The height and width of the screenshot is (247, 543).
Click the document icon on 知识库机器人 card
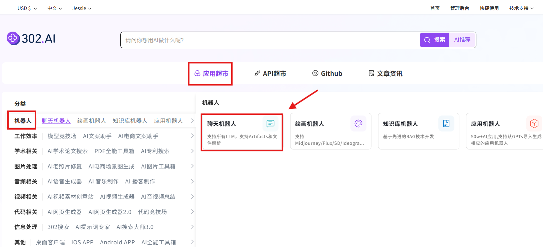coord(446,123)
